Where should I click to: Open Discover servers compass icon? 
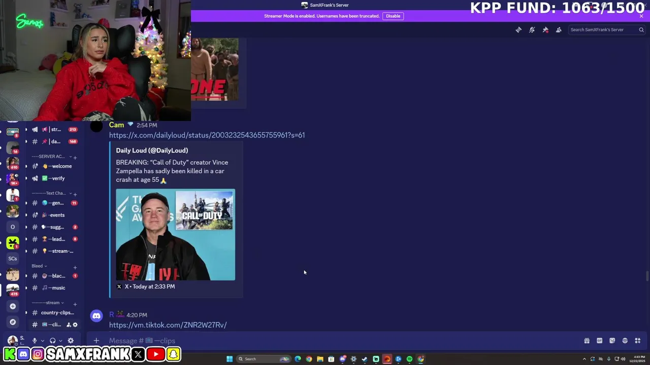click(x=13, y=322)
